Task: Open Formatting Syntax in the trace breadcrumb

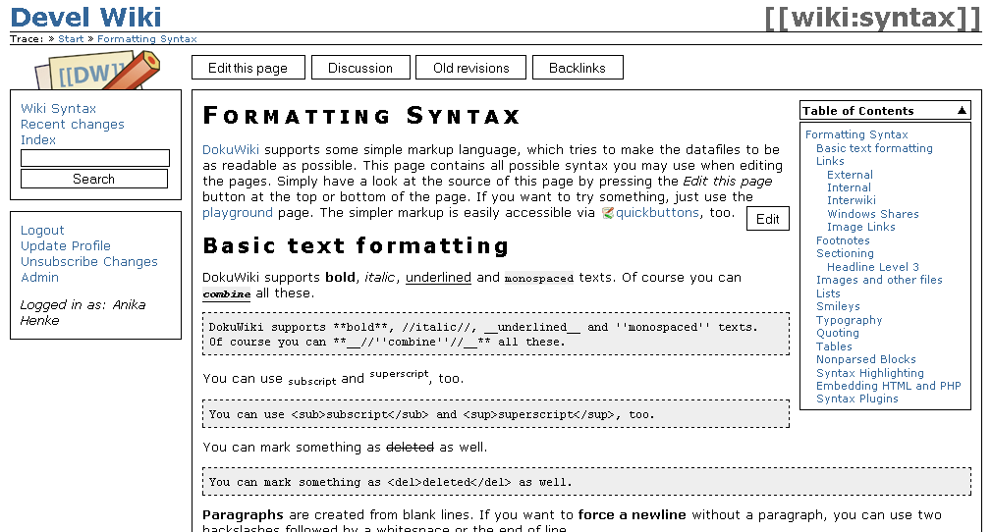Action: pyautogui.click(x=146, y=39)
